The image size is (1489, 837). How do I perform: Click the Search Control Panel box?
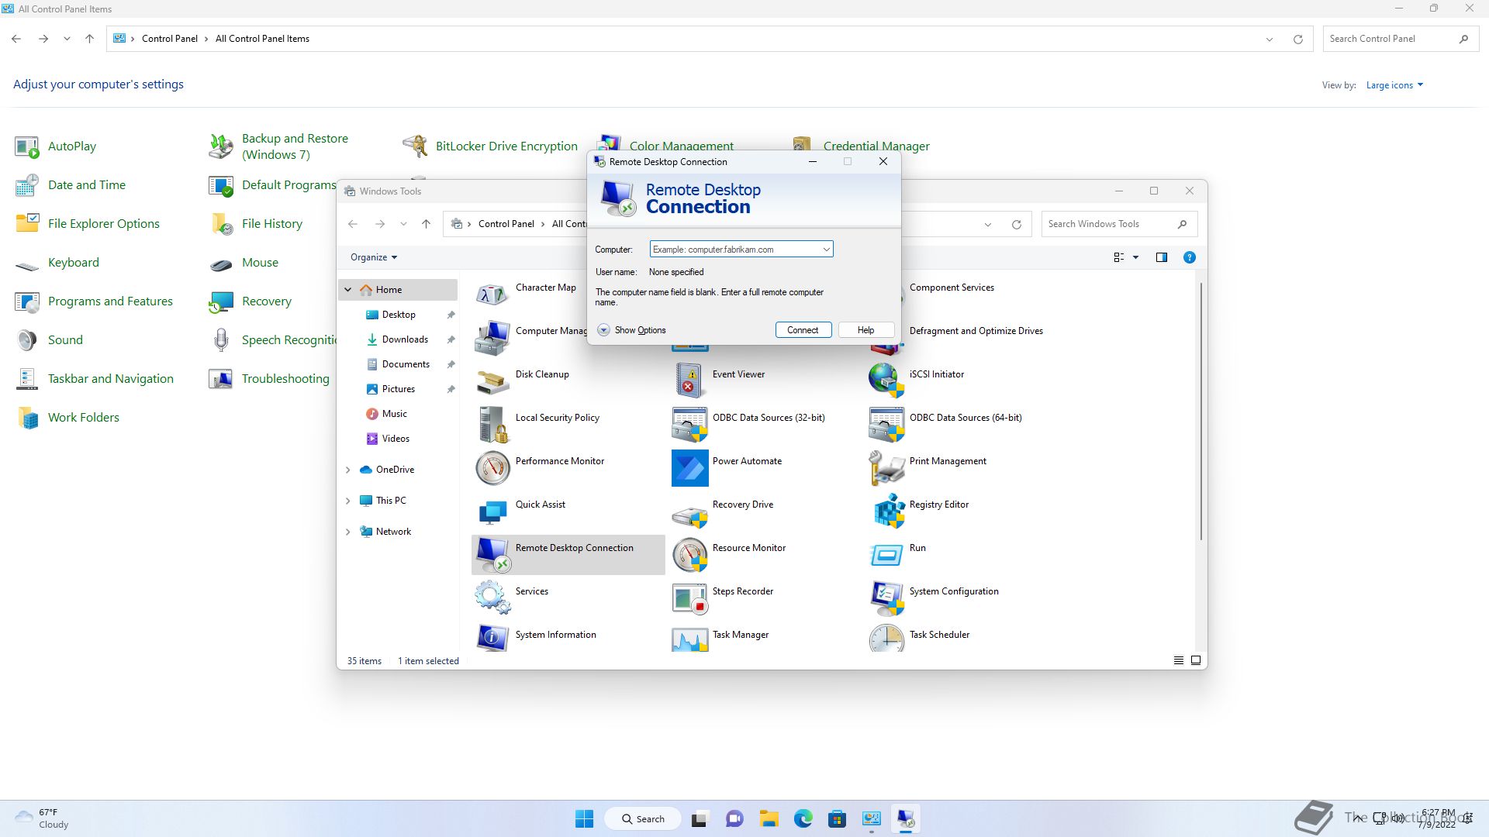[1401, 39]
